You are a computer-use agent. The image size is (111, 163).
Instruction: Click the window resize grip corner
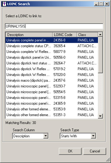108,160
